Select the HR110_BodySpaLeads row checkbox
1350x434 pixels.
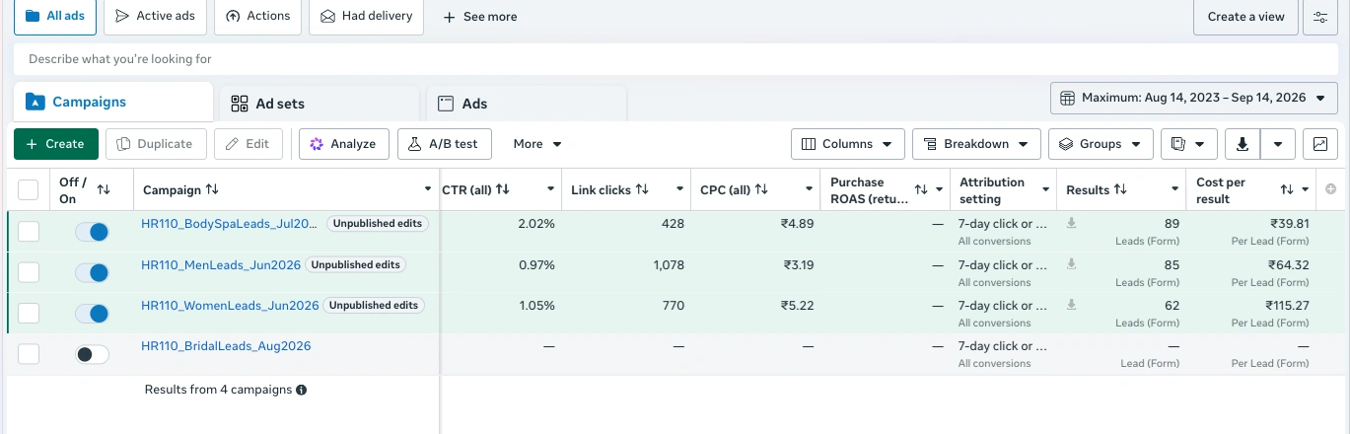29,232
